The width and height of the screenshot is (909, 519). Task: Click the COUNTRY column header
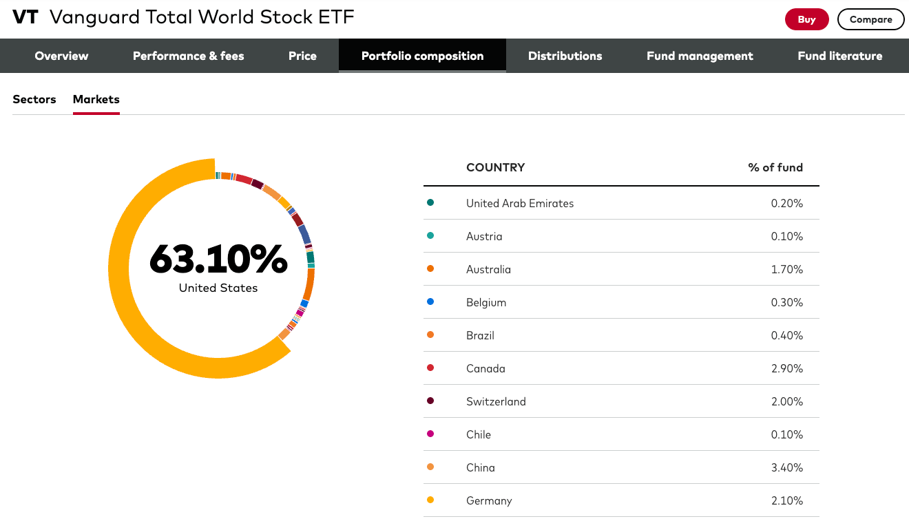click(x=495, y=167)
